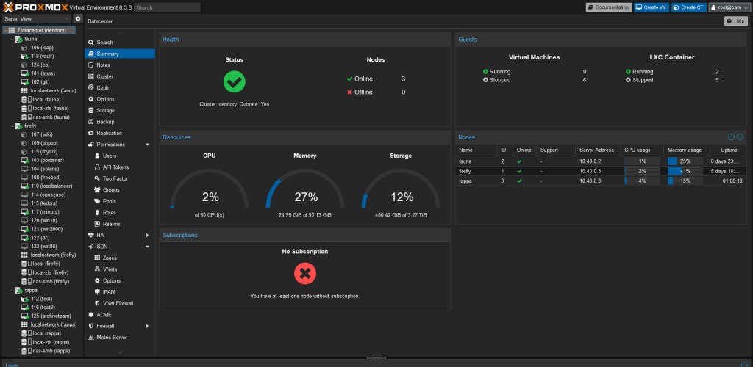Open the Zones menu item

(x=120, y=258)
